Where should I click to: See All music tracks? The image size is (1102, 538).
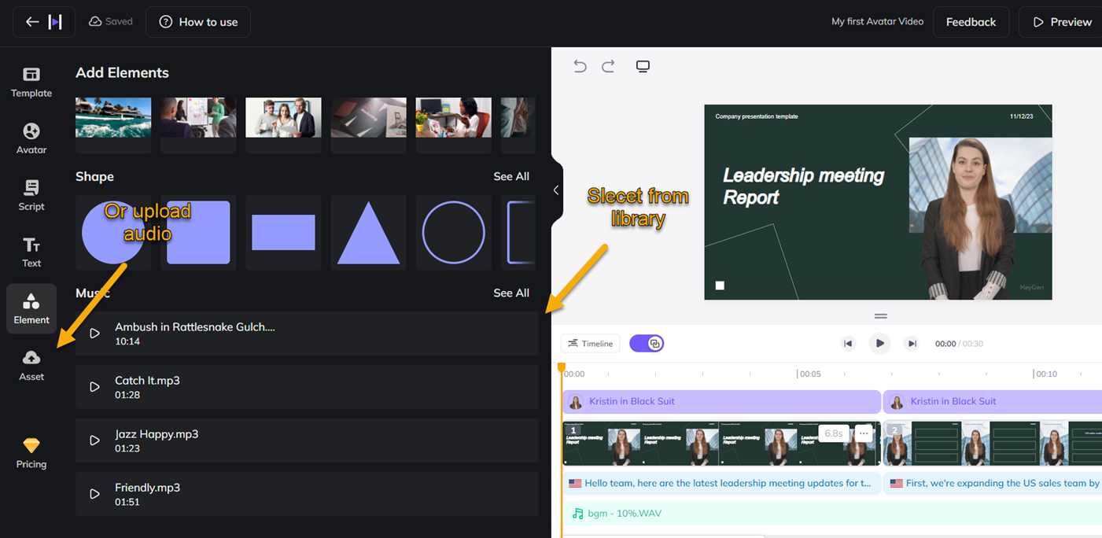511,292
